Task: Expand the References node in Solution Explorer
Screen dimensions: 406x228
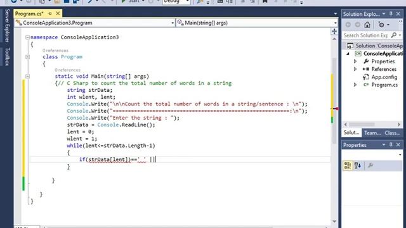Action: point(355,69)
